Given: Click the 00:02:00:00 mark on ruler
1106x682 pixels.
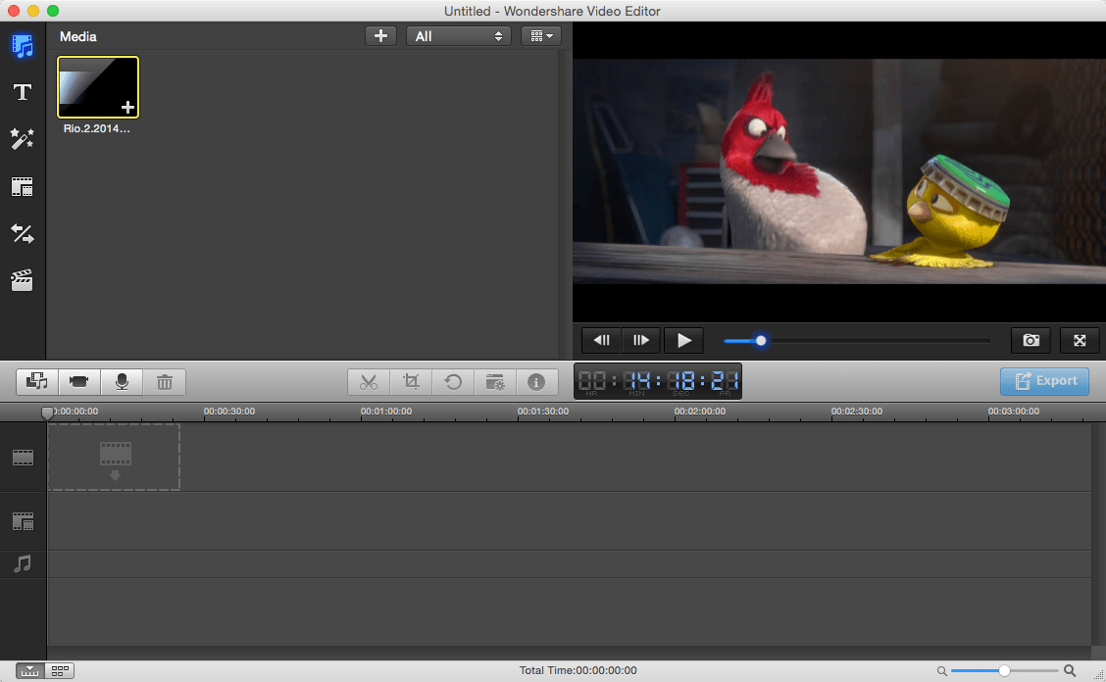Looking at the screenshot, I should [700, 412].
